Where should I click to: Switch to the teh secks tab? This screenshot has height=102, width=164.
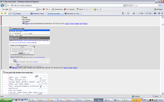[x=73, y=14]
